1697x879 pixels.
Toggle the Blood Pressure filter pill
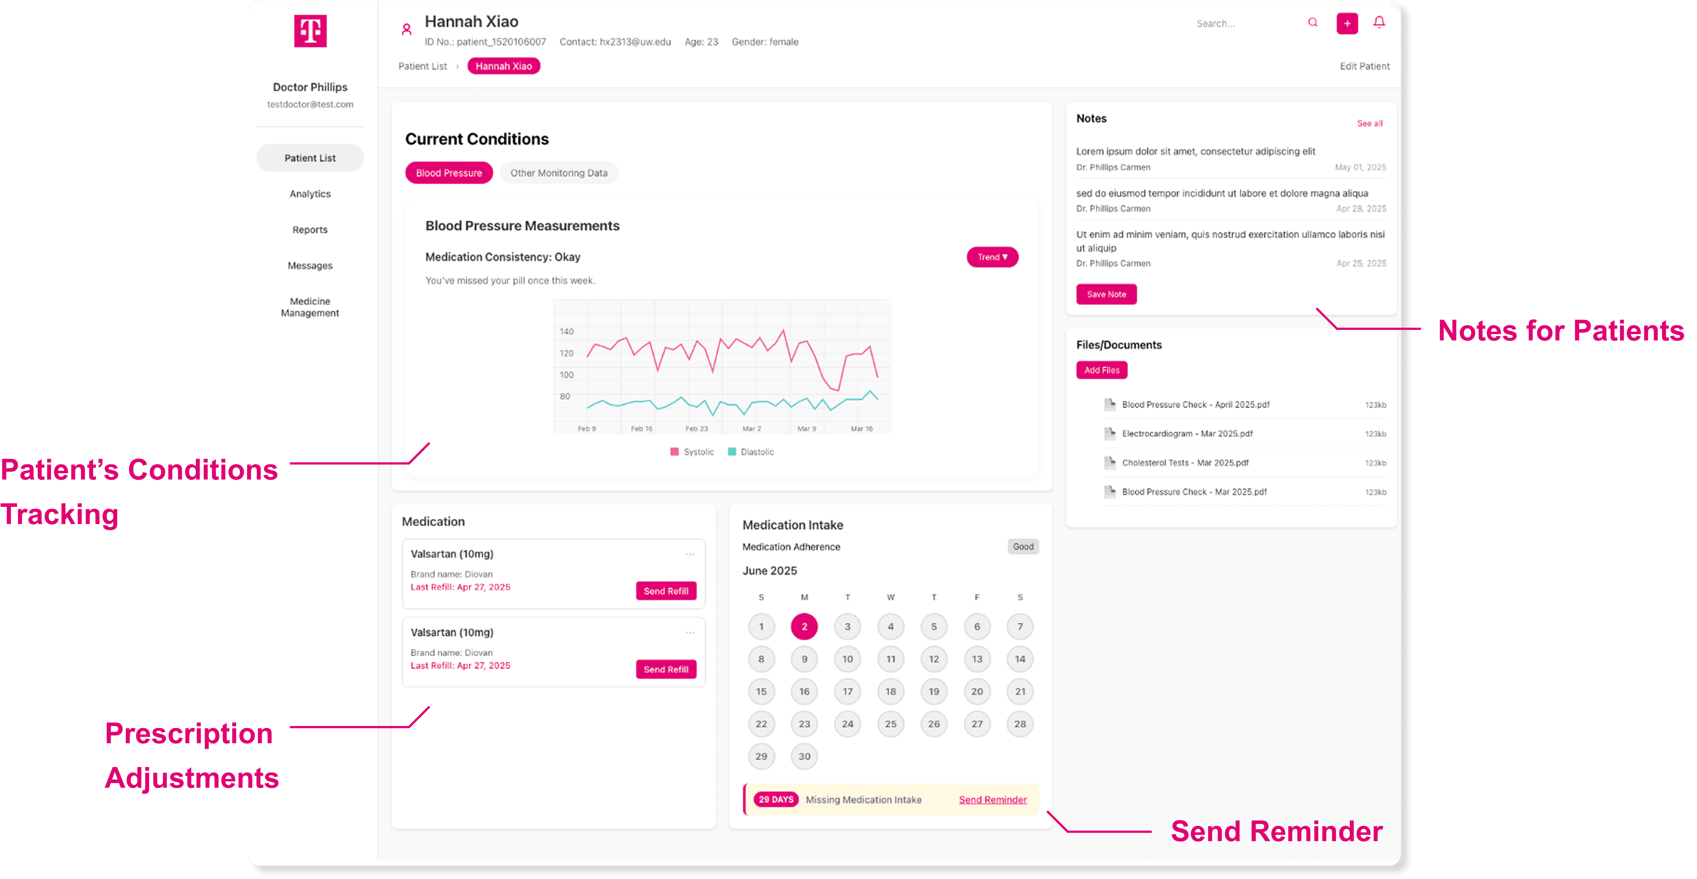[x=449, y=173]
